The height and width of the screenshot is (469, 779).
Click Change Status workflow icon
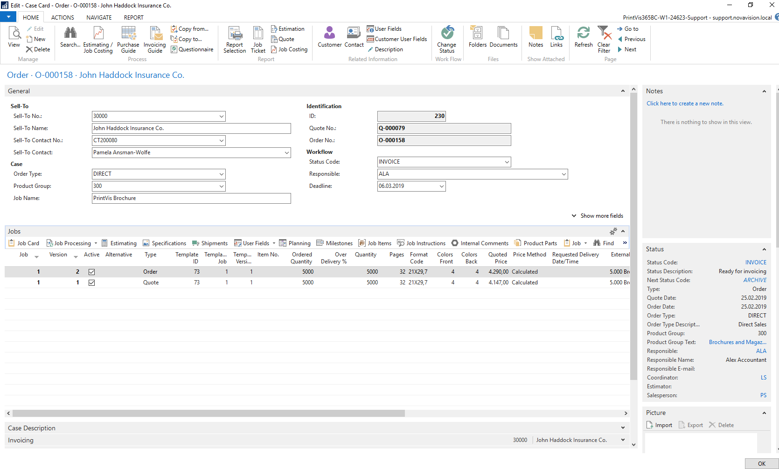[x=447, y=40]
